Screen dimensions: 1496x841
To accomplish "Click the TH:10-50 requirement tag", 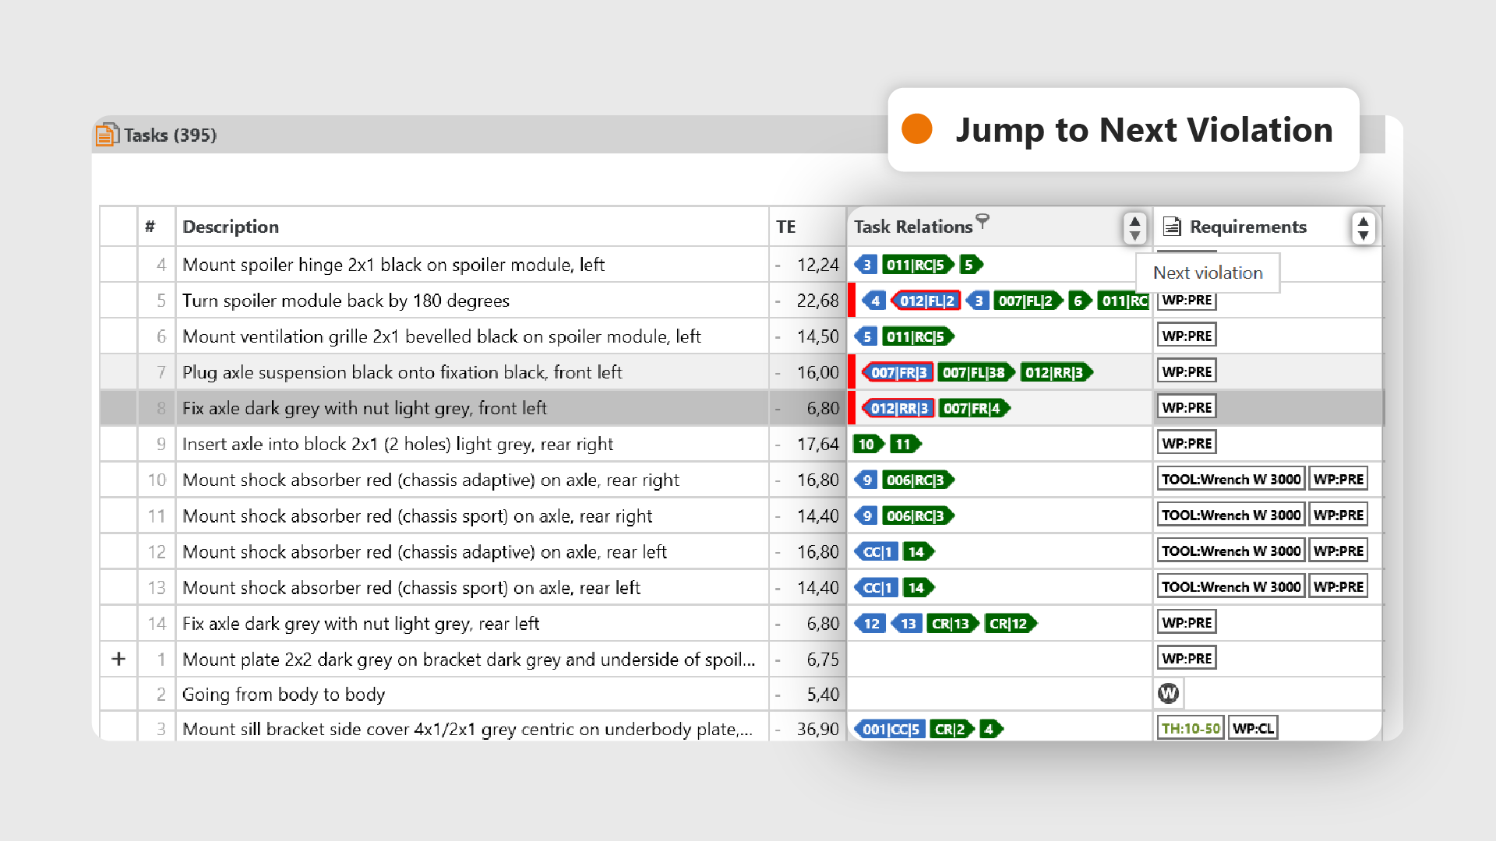I will (x=1191, y=729).
